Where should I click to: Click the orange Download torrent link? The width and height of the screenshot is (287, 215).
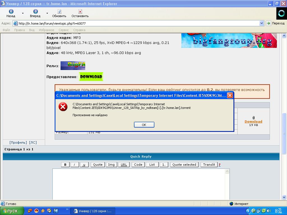[253, 121]
